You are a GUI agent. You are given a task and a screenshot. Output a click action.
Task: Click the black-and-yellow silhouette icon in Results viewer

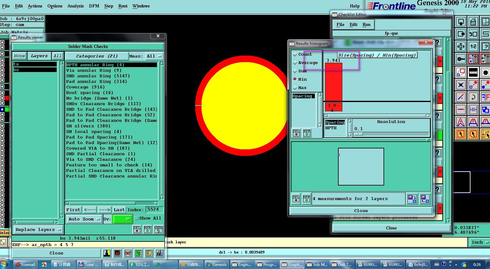tap(107, 254)
